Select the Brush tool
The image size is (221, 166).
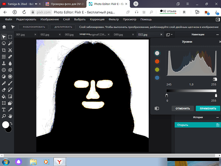tap(10, 83)
